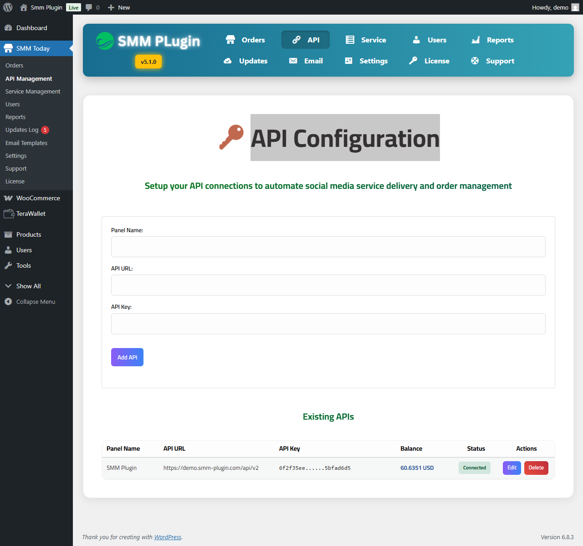Viewport: 583px width, 546px height.
Task: Open the Settings tab label in the plugin header
Action: tap(373, 61)
